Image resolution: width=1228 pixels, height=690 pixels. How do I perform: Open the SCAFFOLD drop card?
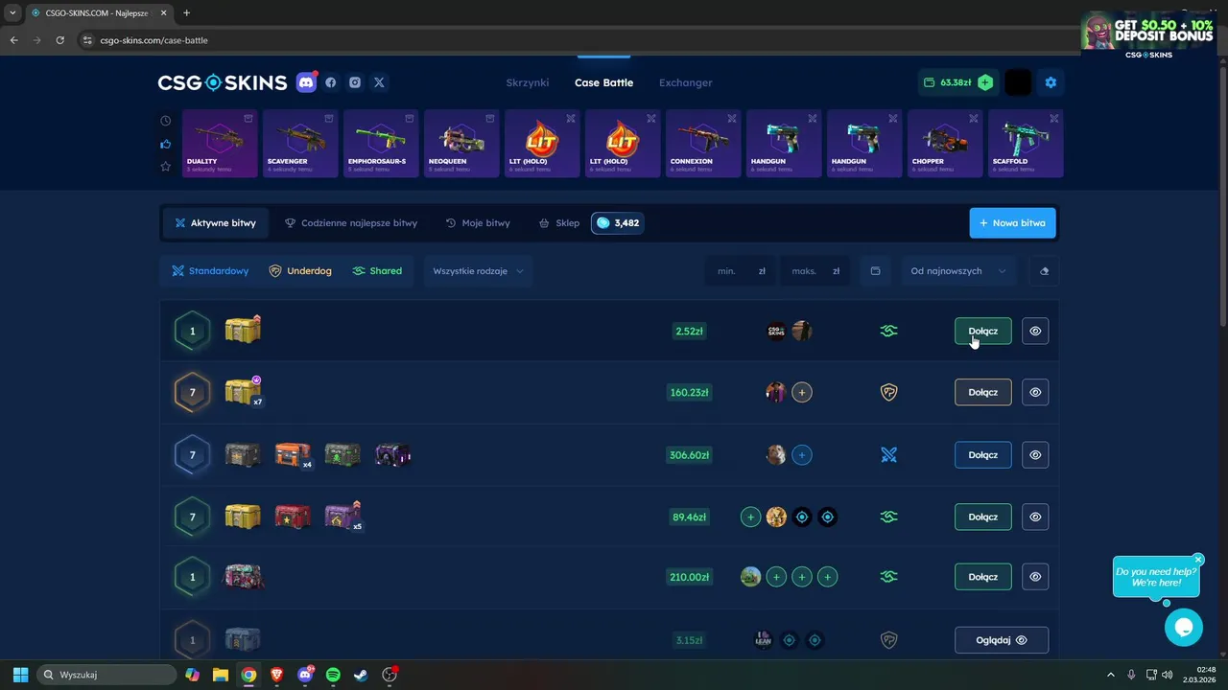point(1026,144)
